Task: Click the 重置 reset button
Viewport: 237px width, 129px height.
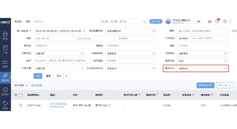Action: [48, 76]
